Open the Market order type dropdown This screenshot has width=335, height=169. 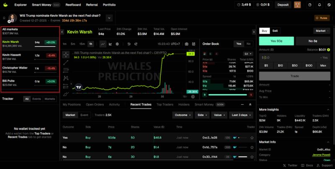322,31
